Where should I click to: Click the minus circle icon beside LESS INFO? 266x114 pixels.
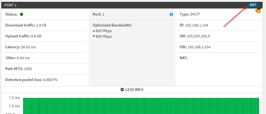point(122,90)
